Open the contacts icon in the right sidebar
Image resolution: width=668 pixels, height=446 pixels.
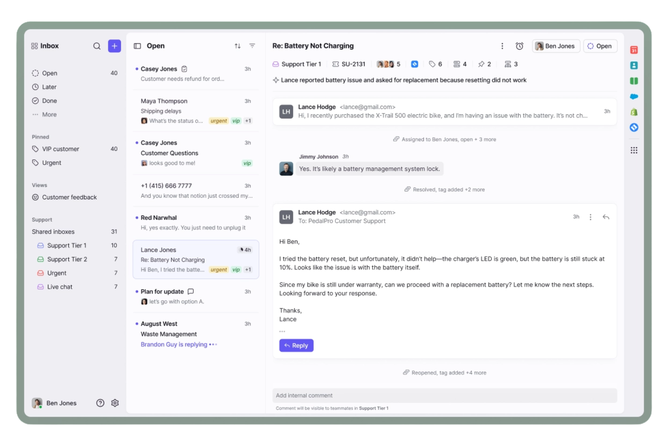634,65
